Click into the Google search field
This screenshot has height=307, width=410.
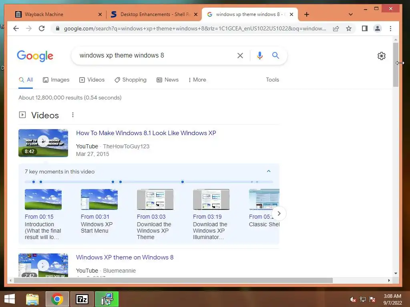[154, 55]
